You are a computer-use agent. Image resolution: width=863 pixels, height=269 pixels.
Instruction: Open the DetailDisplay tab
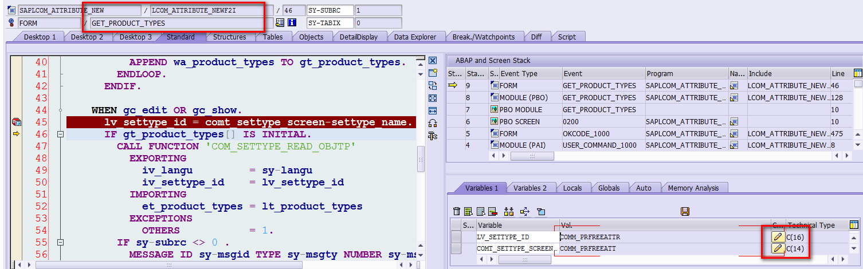358,37
